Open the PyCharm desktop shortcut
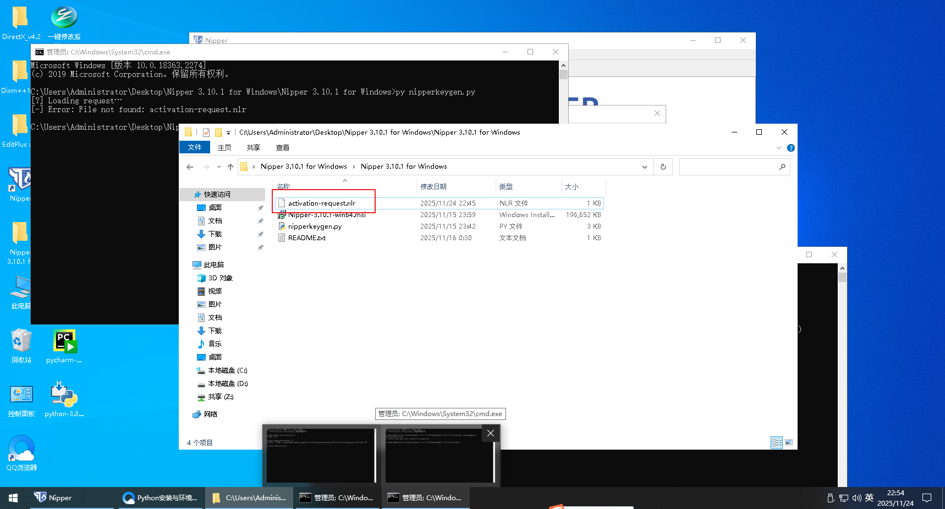Screen dimensions: 945x509 (64, 341)
